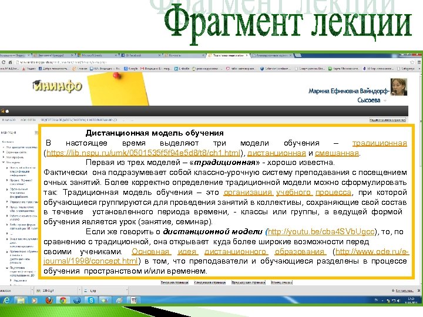The image size is (423, 317).
Task: Switch to the Контакты browser tab
Action: (x=184, y=55)
